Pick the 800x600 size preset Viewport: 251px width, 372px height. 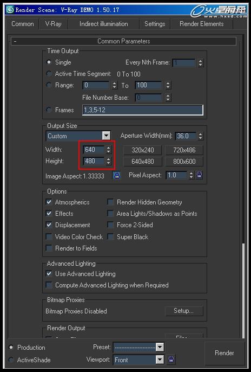[x=184, y=162]
